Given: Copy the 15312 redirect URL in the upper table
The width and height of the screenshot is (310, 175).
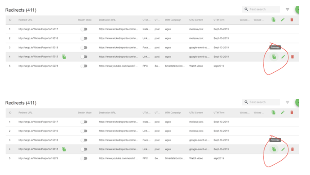Looking at the screenshot, I should (x=64, y=57).
